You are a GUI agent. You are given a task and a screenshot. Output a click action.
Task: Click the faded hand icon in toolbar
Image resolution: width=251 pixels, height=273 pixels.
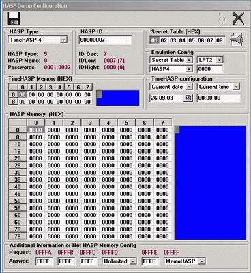pyautogui.click(x=220, y=19)
